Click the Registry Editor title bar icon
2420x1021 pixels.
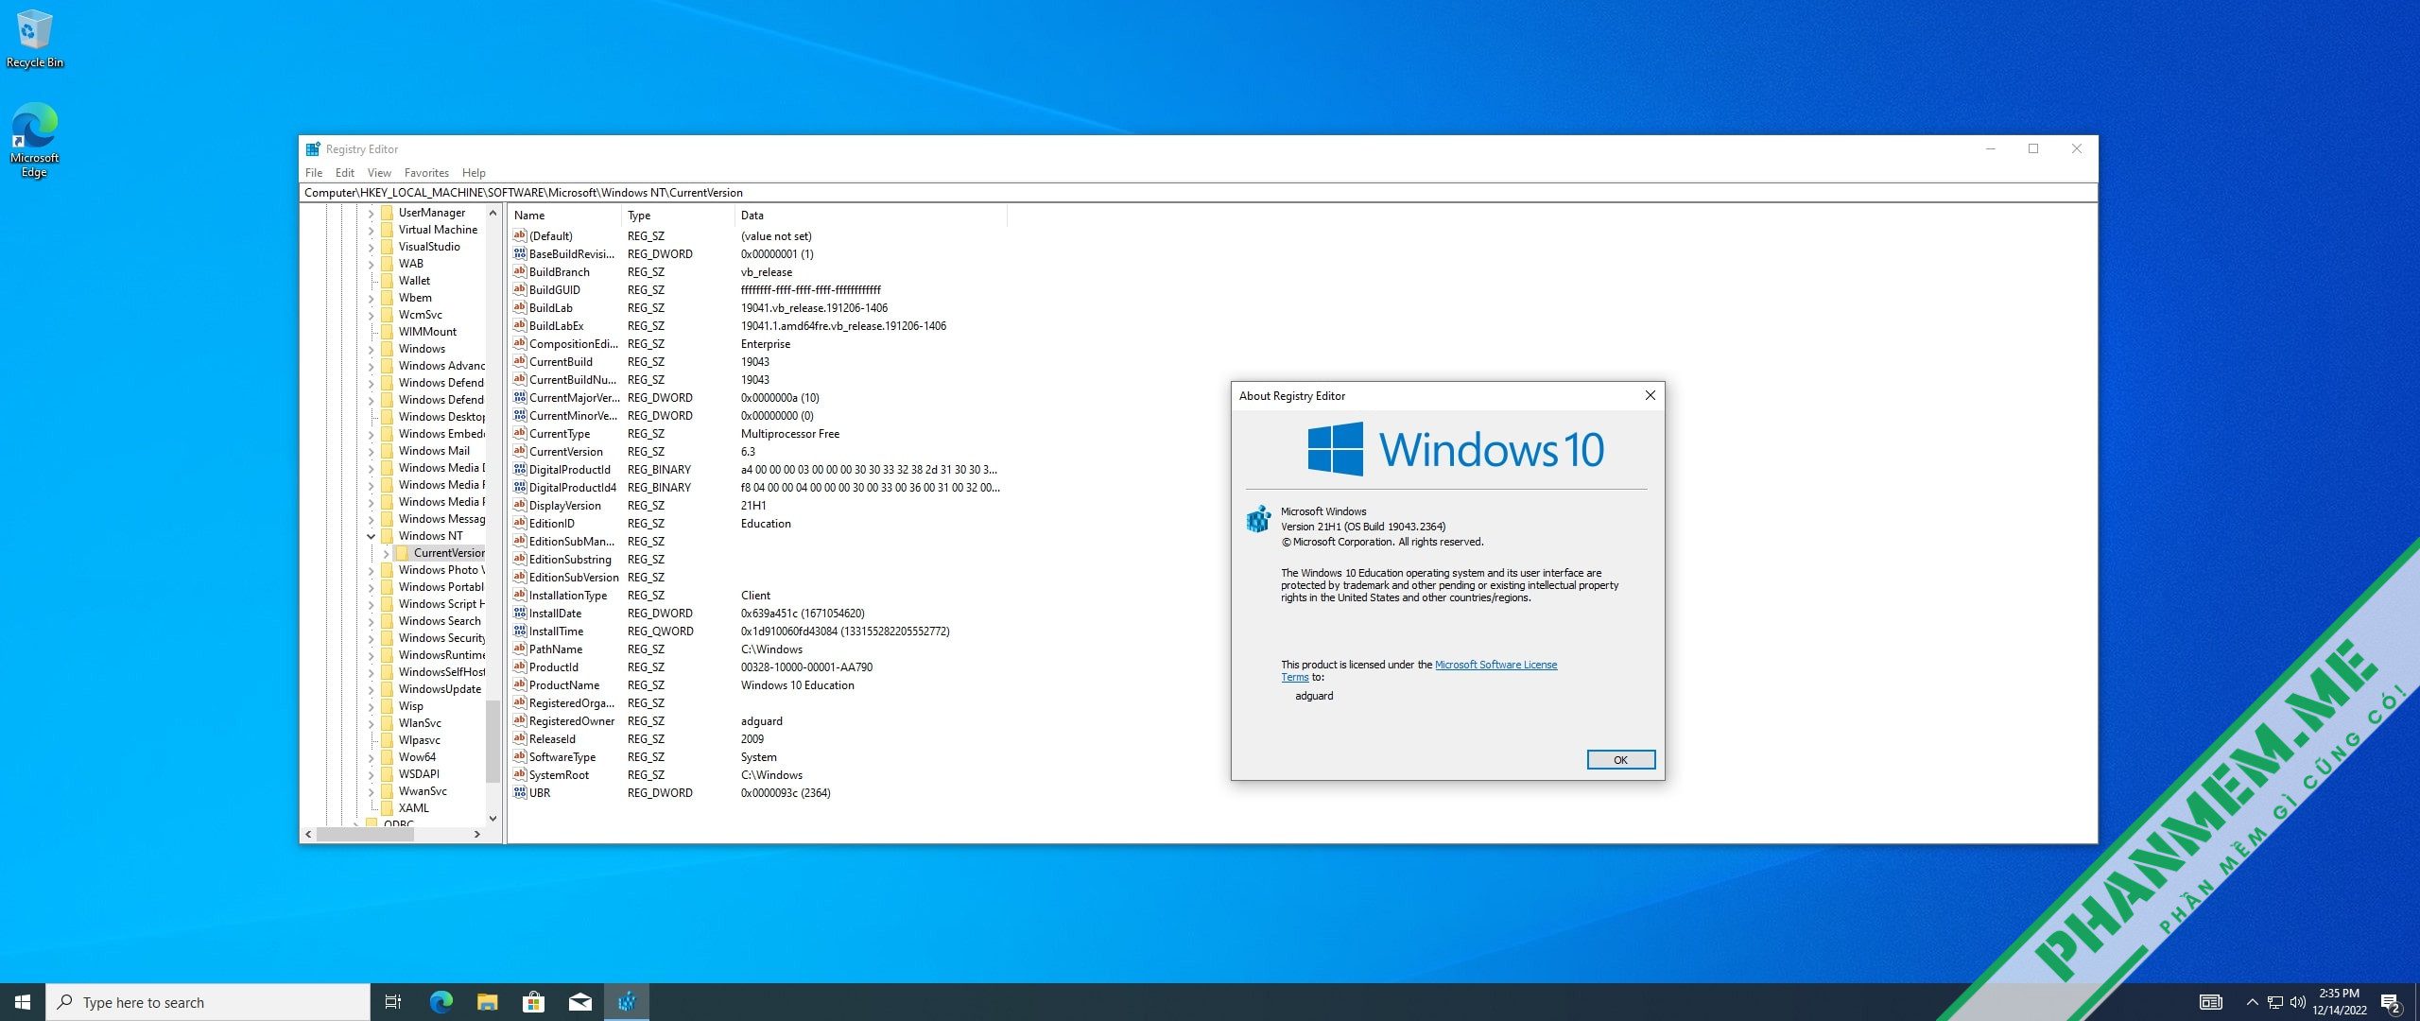click(313, 149)
